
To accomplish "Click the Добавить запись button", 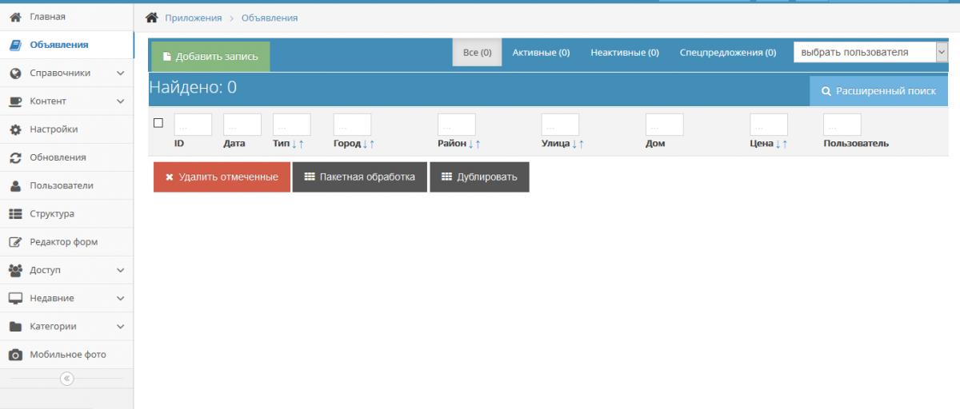I will [210, 57].
